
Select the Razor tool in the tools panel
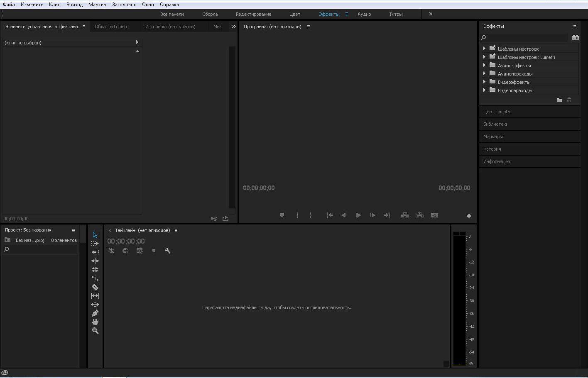pyautogui.click(x=95, y=287)
